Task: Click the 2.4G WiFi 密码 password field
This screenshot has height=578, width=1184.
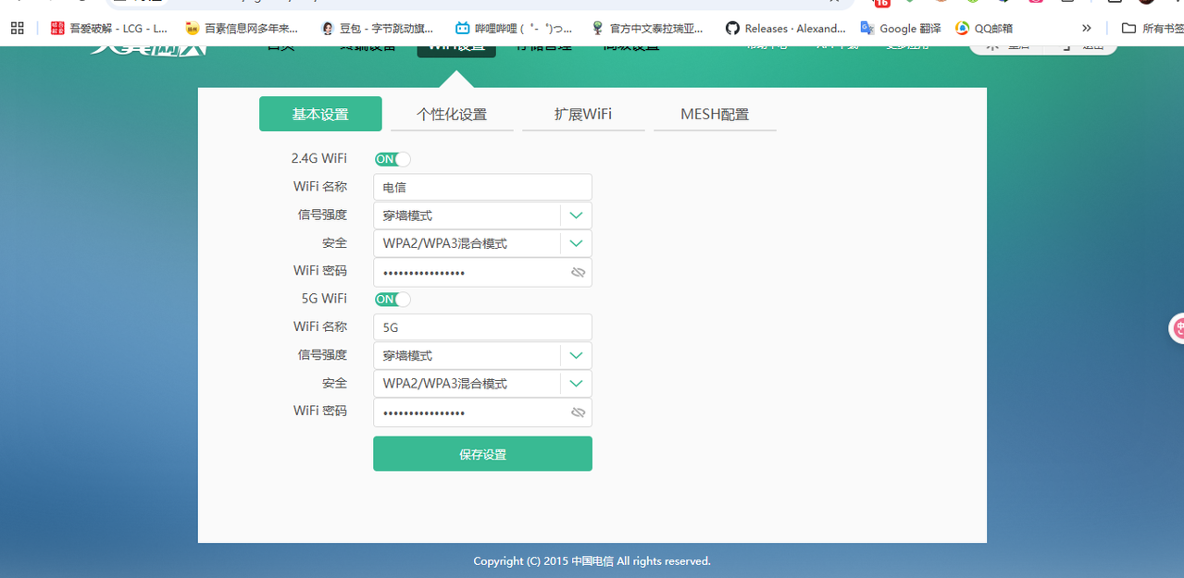Action: (482, 273)
